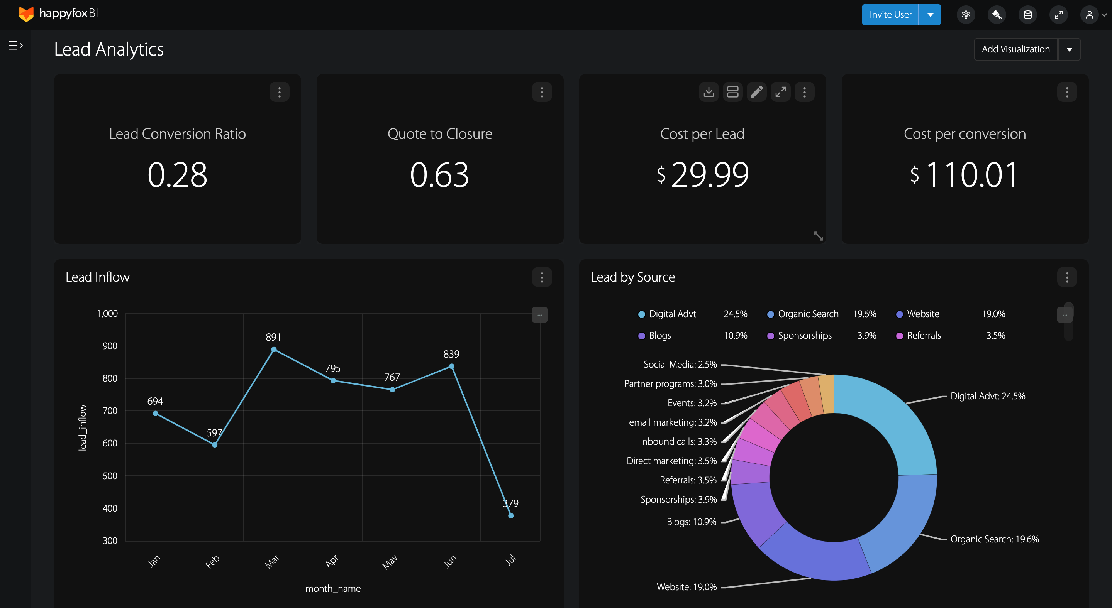Click the 'Sponsorships: 3.9%' chart label
Viewport: 1112px width, 608px height.
(x=679, y=499)
